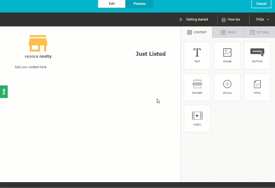Select the Divider content block
Screen dimensions: 275x188
coord(197,87)
